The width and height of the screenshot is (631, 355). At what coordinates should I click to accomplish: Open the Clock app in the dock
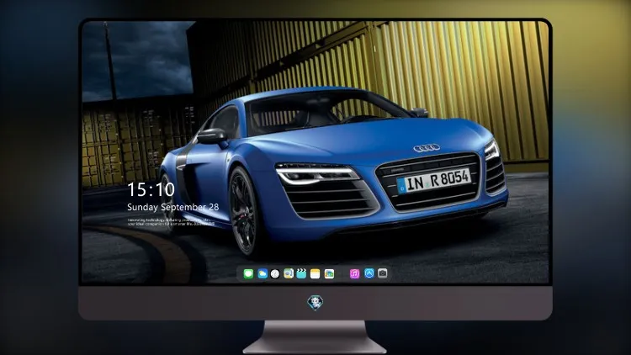(275, 274)
